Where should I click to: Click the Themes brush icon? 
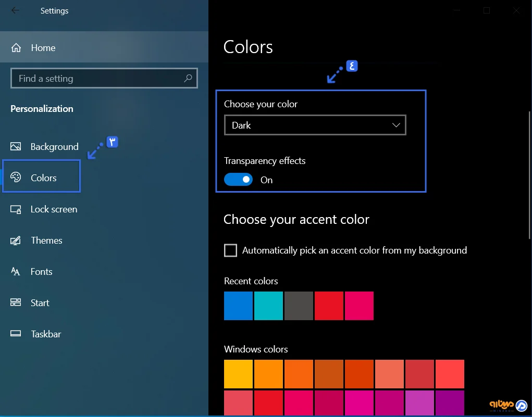pos(16,241)
